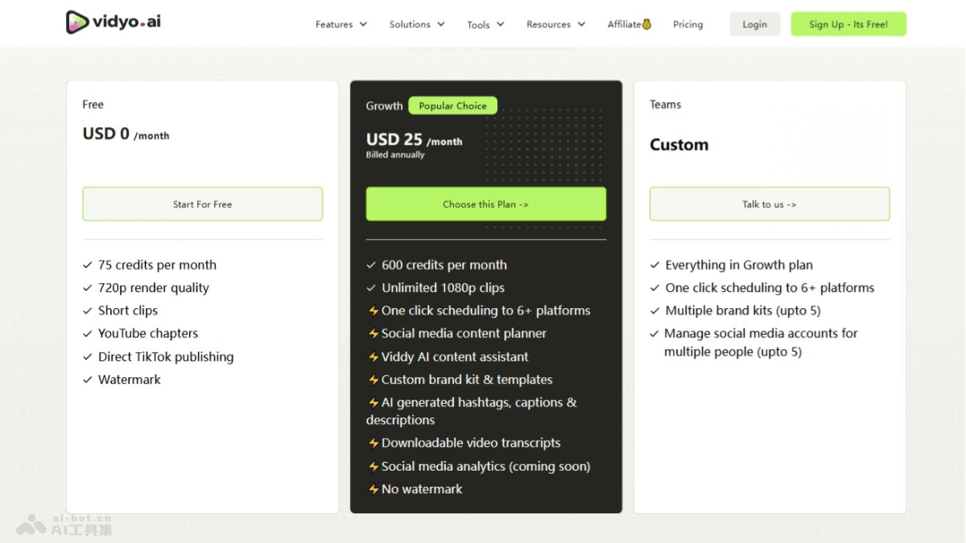Click the Popular Choice badge
Viewport: 966px width, 543px height.
pos(452,105)
